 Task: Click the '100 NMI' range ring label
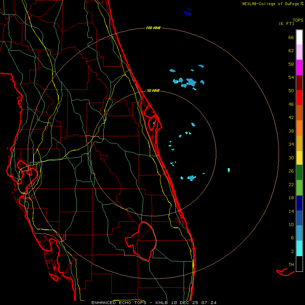[153, 28]
